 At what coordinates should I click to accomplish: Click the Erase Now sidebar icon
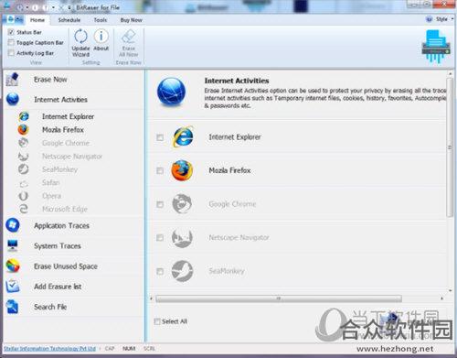(13, 79)
